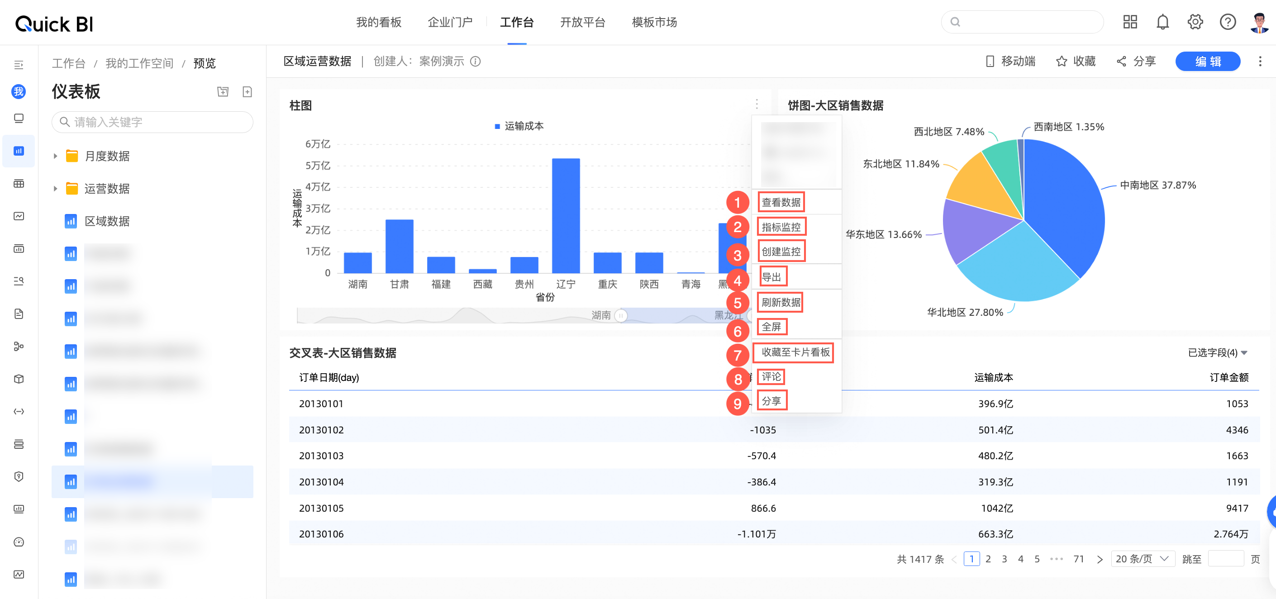Image resolution: width=1276 pixels, height=599 pixels.
Task: Select 指标监控 menu entry
Action: 781,227
